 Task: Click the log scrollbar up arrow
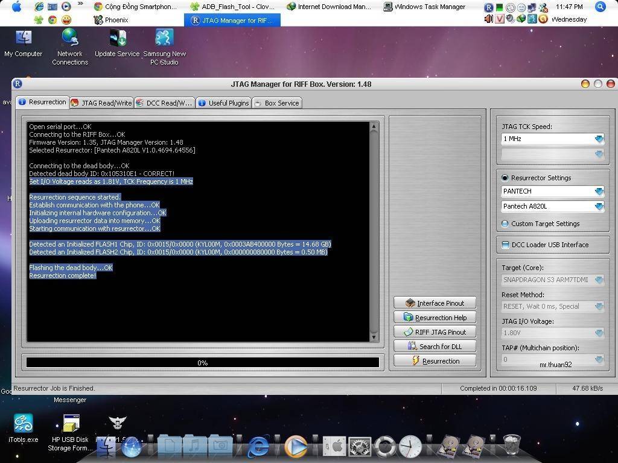point(374,126)
